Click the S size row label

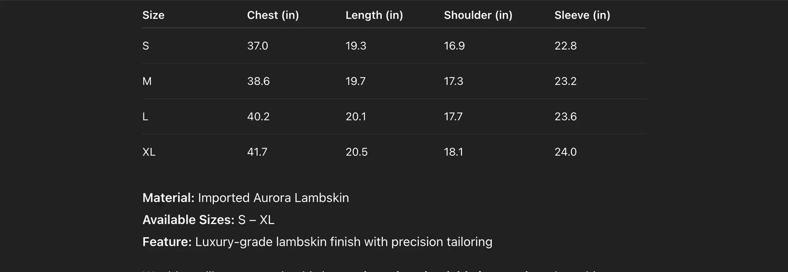146,46
